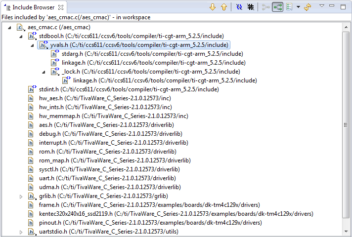Open the Show History List icon
352x237 pixels.
pyautogui.click(x=289, y=7)
